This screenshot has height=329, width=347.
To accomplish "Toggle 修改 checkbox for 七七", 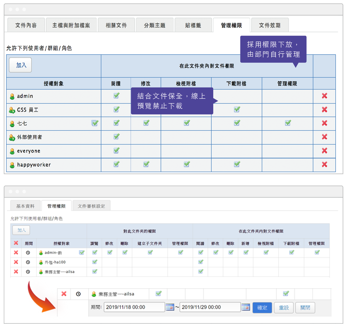I will [x=146, y=123].
